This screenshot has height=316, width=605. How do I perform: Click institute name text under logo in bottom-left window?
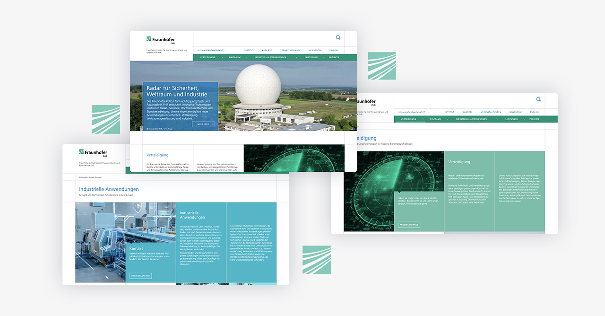(x=99, y=164)
